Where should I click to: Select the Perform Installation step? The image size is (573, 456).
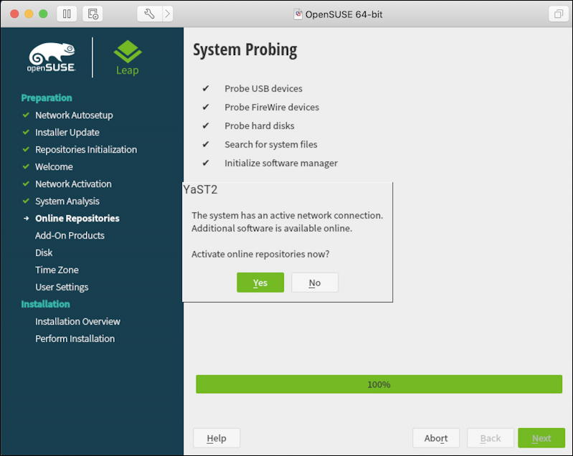click(75, 338)
